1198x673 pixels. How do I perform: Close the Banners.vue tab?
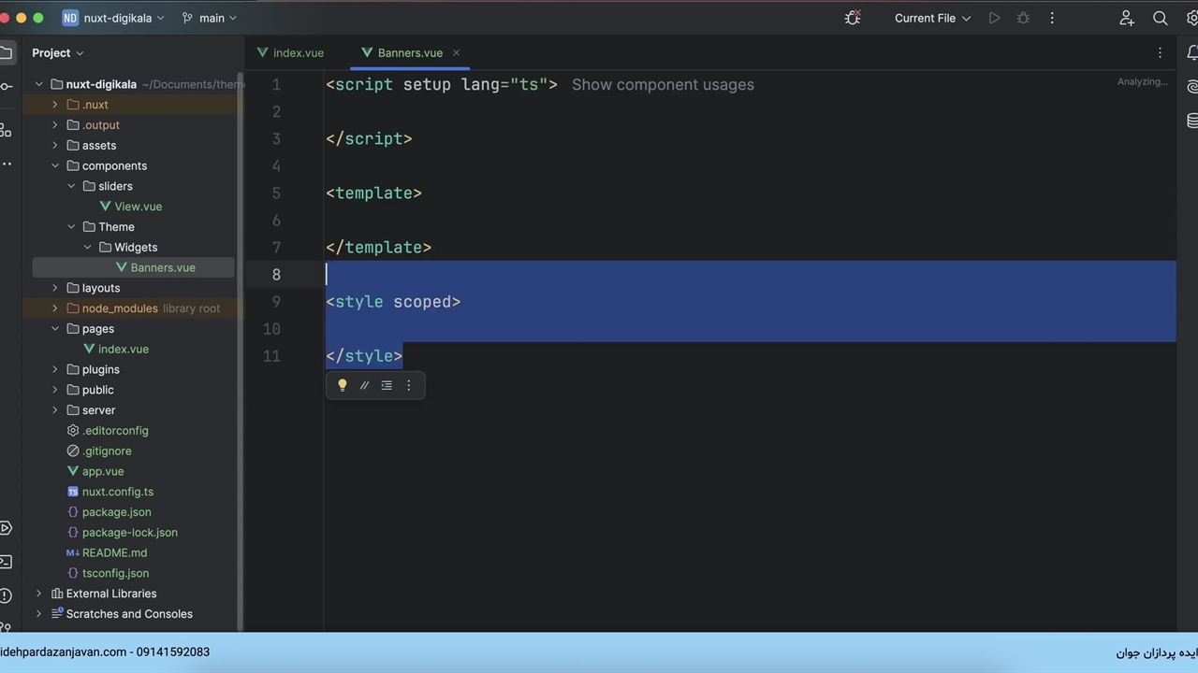(x=456, y=53)
